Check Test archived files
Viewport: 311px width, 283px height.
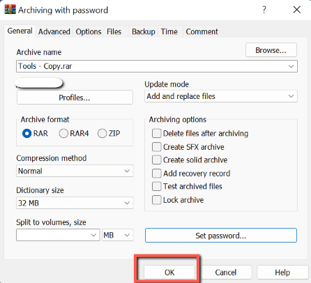pyautogui.click(x=156, y=186)
